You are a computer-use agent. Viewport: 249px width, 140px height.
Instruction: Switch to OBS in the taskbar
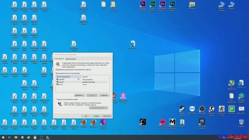pos(41,137)
